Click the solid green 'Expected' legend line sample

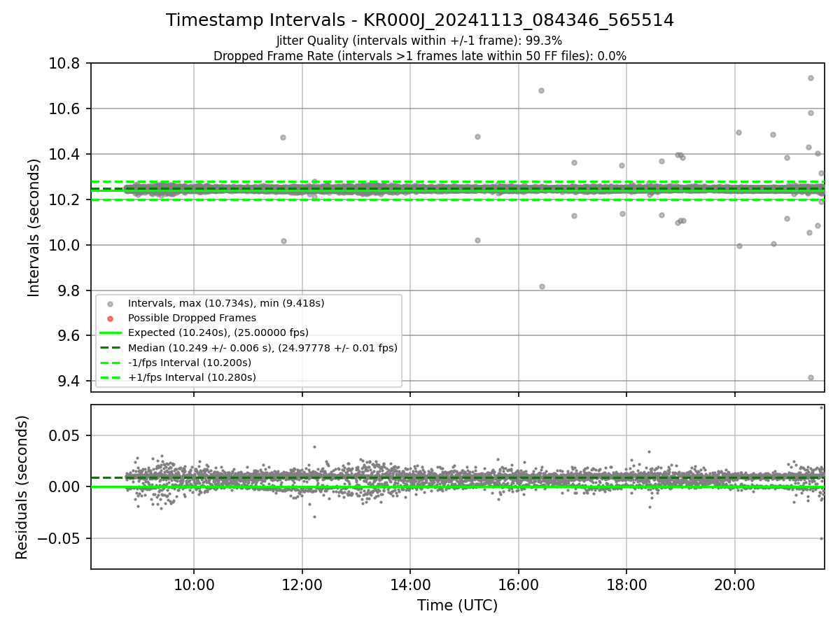(110, 332)
